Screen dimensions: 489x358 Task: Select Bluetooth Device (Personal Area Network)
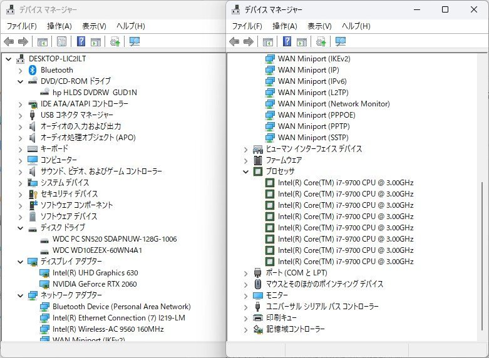(121, 307)
